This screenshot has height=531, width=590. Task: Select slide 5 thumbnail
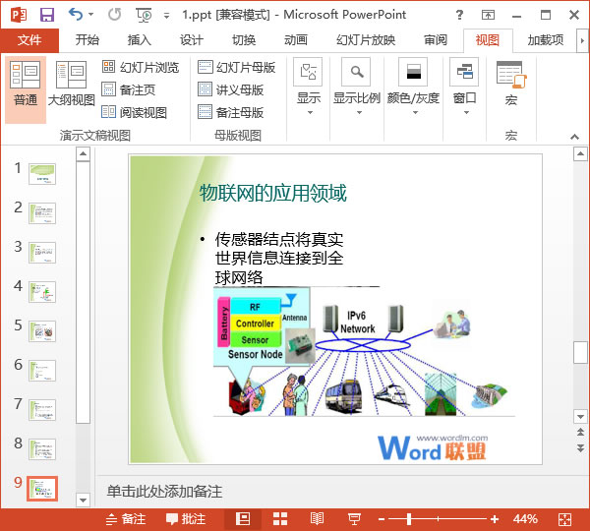(42, 331)
